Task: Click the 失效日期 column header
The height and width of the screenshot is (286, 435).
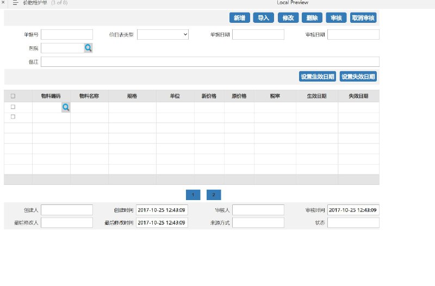Action: (x=358, y=96)
